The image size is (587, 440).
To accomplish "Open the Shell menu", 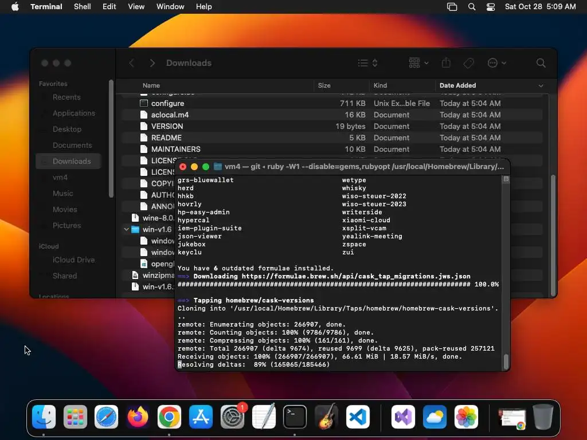I will (82, 6).
